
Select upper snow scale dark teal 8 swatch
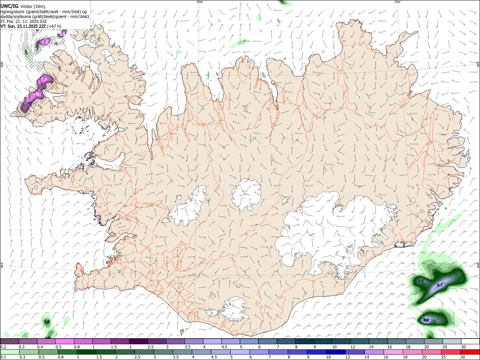(304, 341)
